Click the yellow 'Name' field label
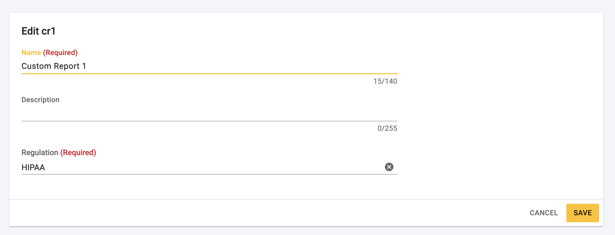The width and height of the screenshot is (615, 235). [x=31, y=52]
